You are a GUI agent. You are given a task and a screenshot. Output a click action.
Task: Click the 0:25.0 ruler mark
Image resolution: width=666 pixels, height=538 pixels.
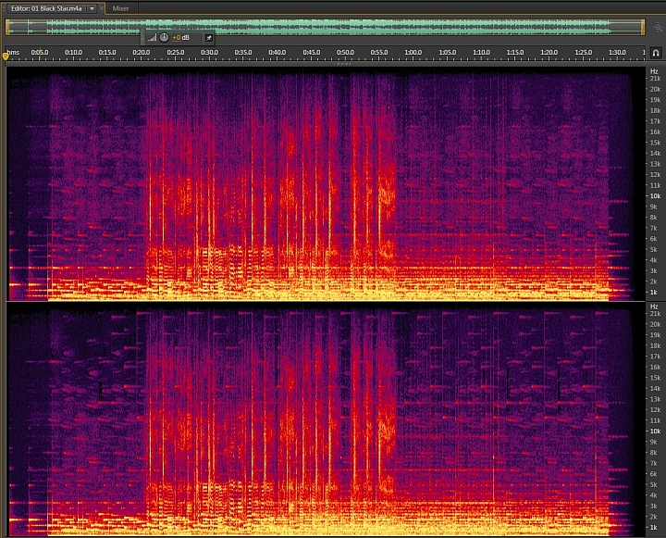click(x=176, y=52)
